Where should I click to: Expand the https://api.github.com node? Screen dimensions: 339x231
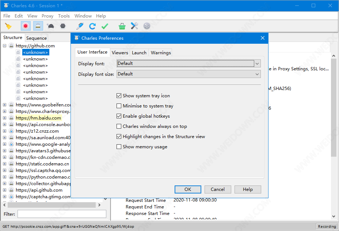4,190
